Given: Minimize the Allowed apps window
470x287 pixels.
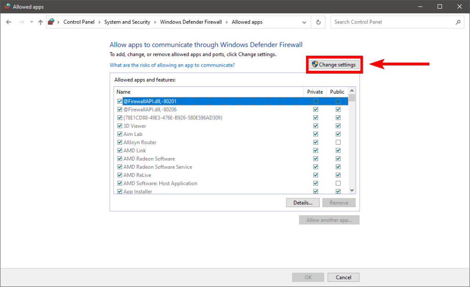Looking at the screenshot, I should point(420,6).
